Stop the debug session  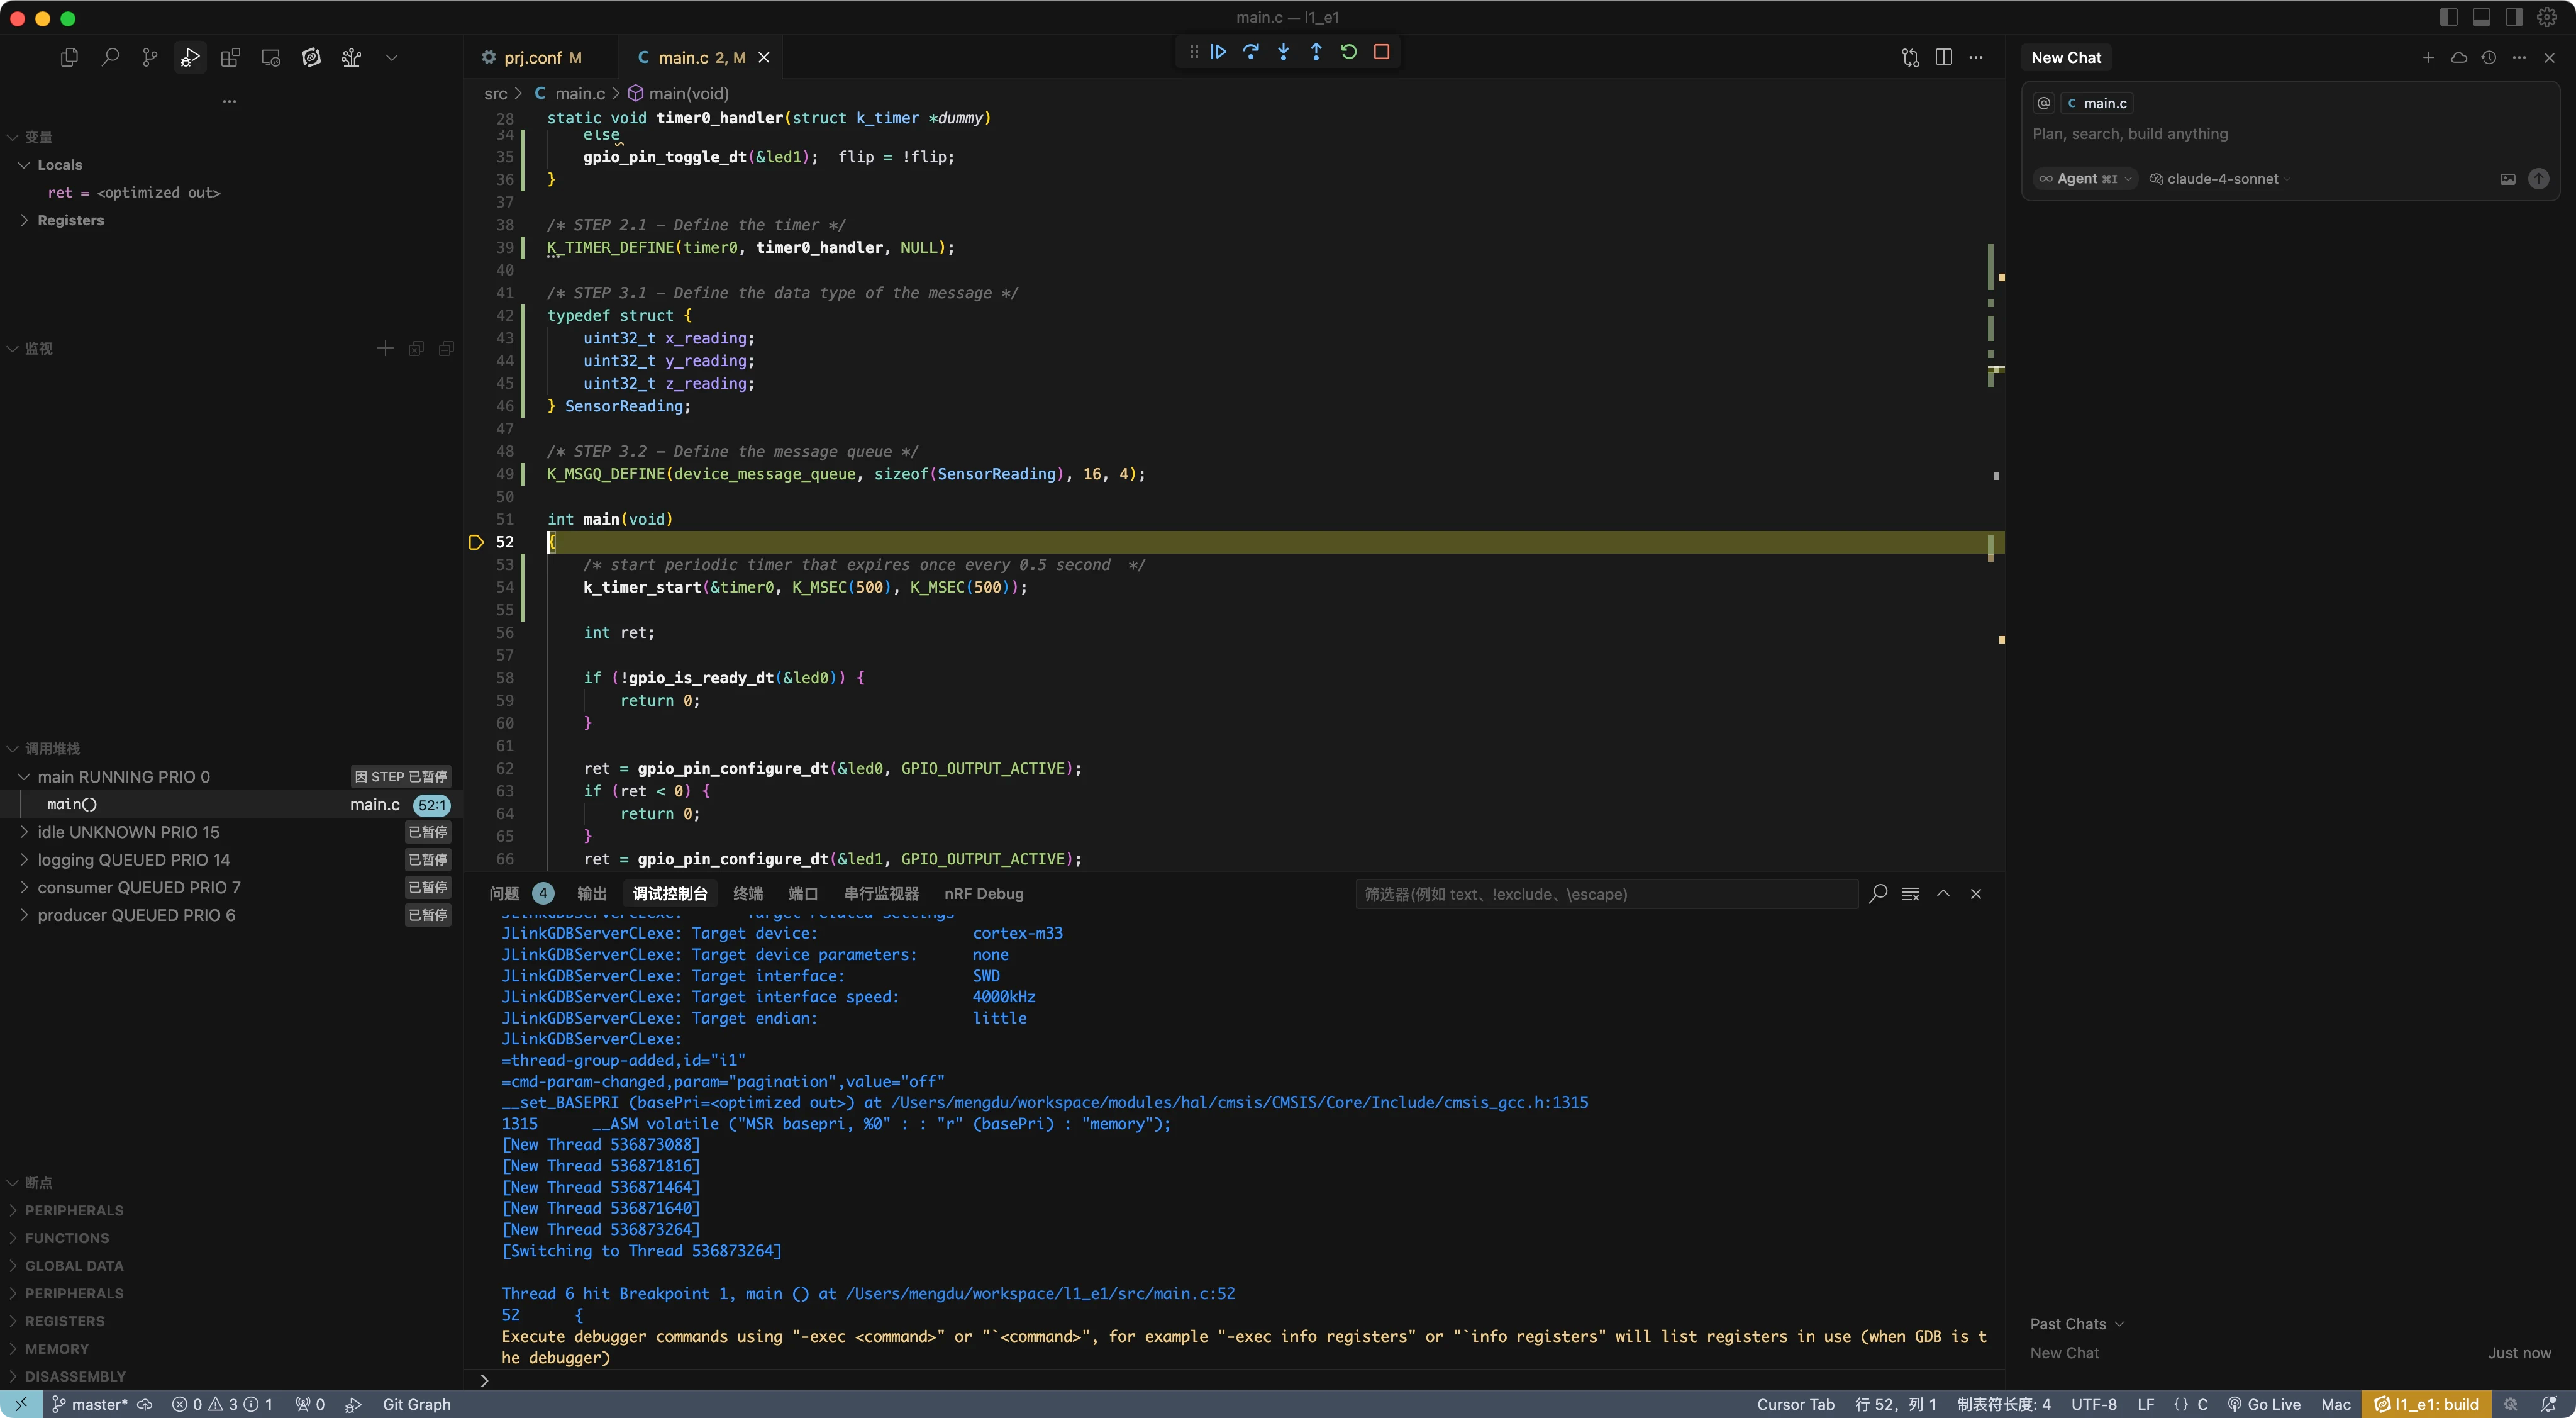click(1381, 52)
